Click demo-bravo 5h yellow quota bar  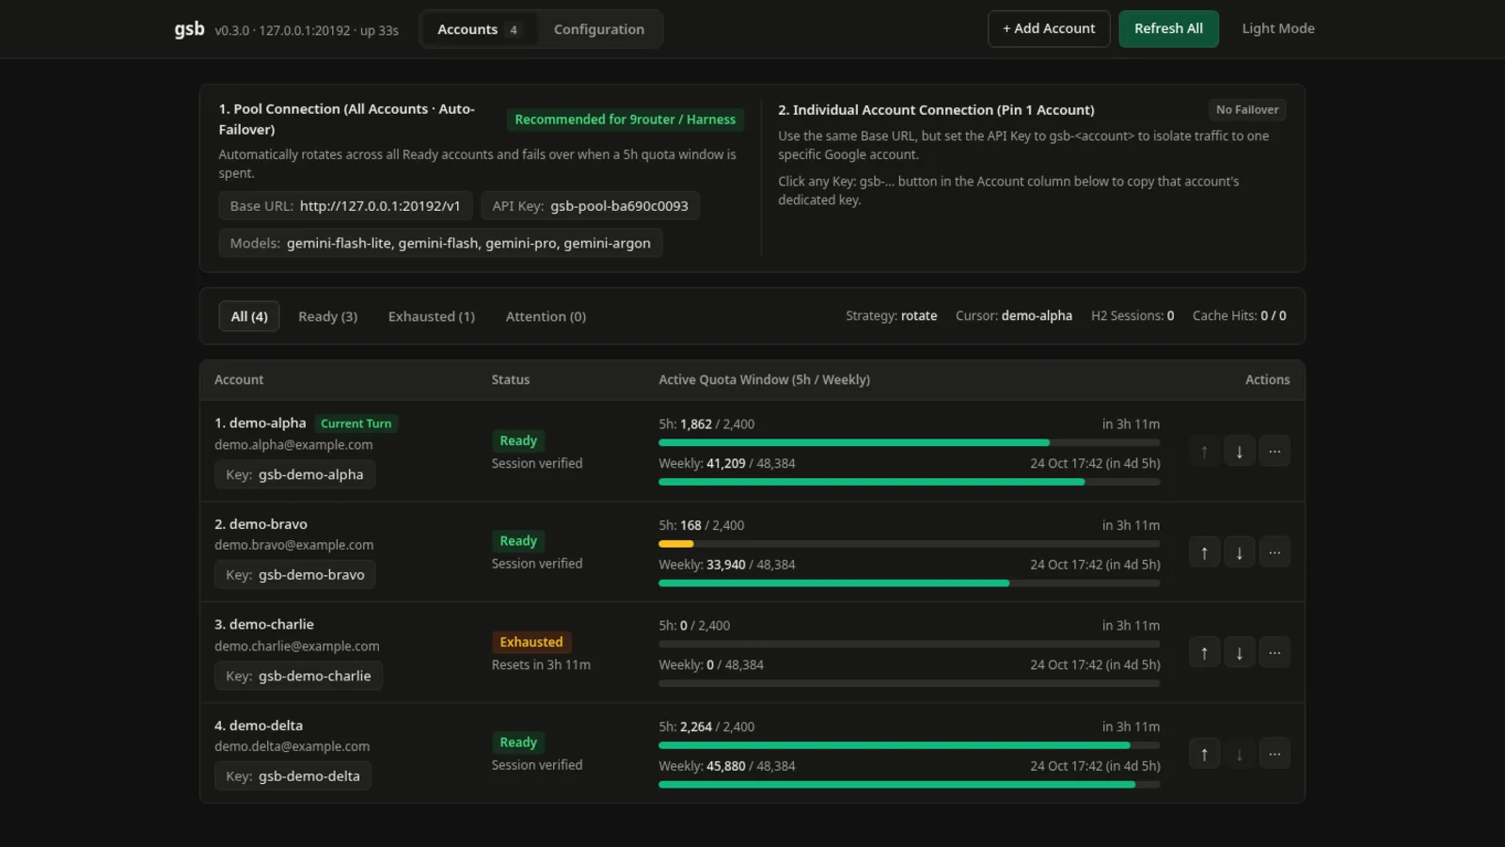[x=675, y=544]
